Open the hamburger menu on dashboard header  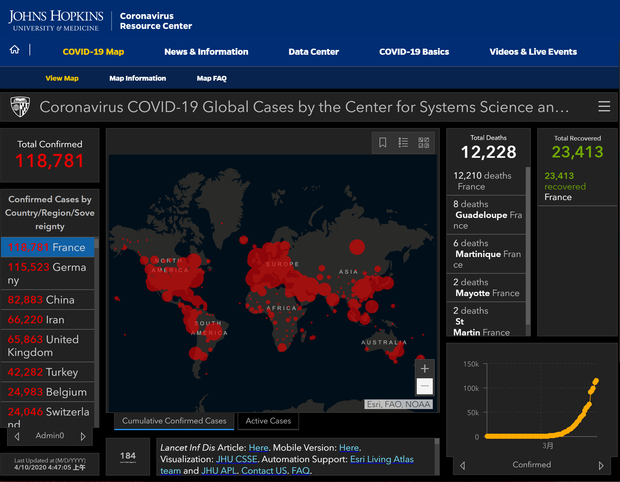(604, 107)
